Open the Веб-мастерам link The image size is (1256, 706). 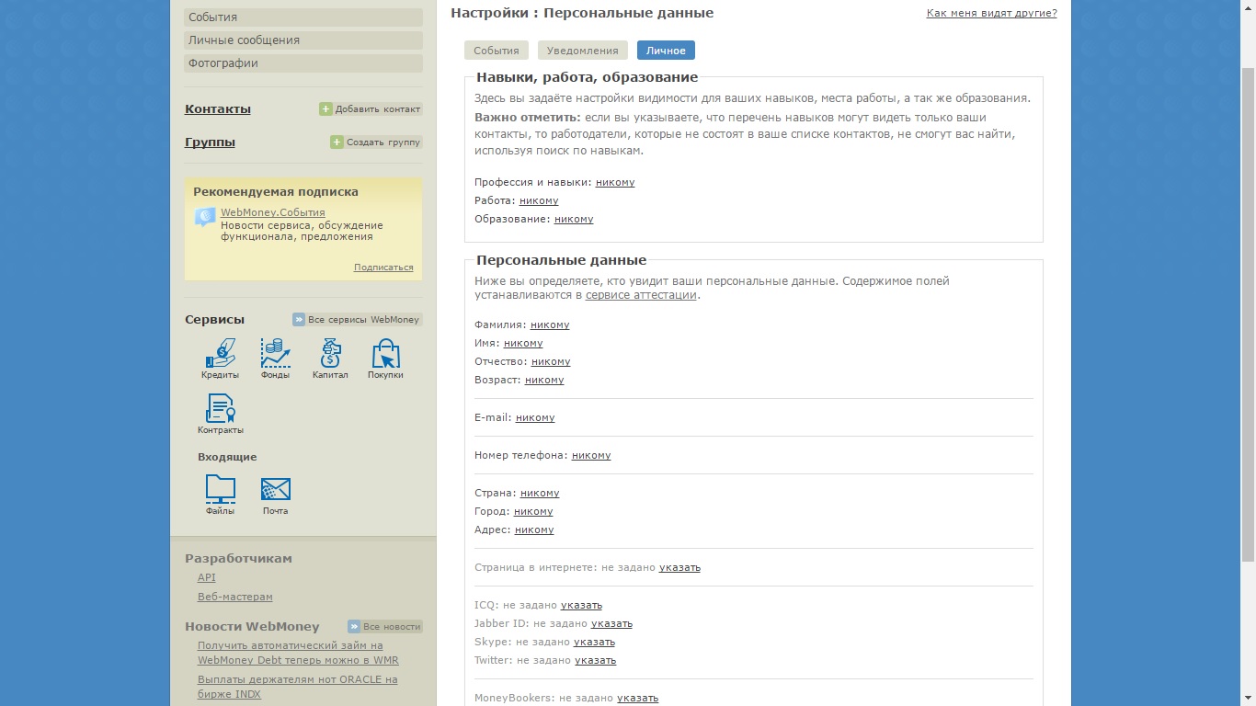tap(235, 597)
